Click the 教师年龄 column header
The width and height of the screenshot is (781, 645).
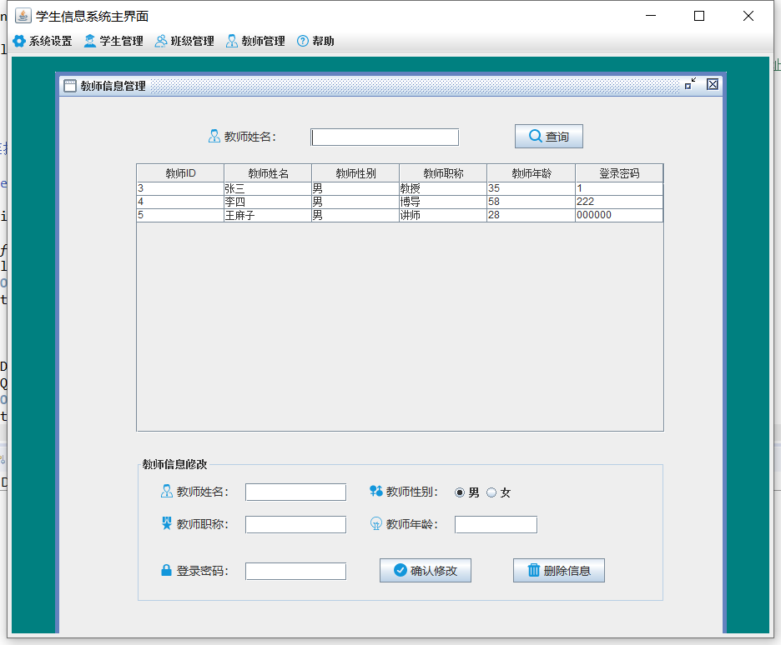pos(532,173)
